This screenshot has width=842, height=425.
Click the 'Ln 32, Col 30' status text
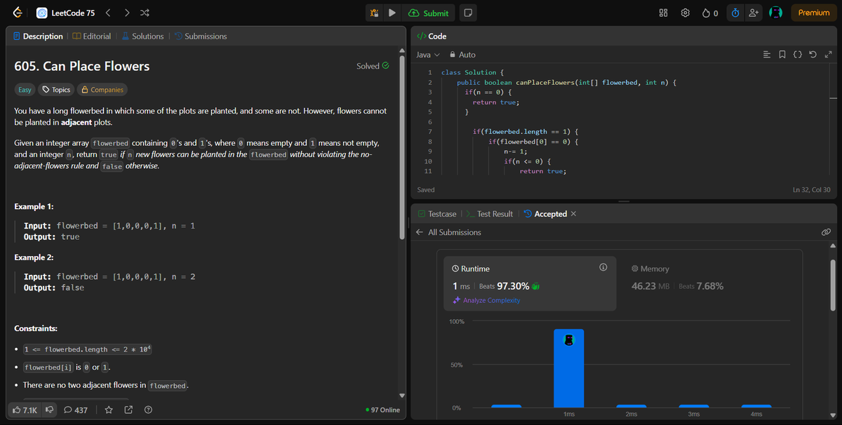pos(812,190)
